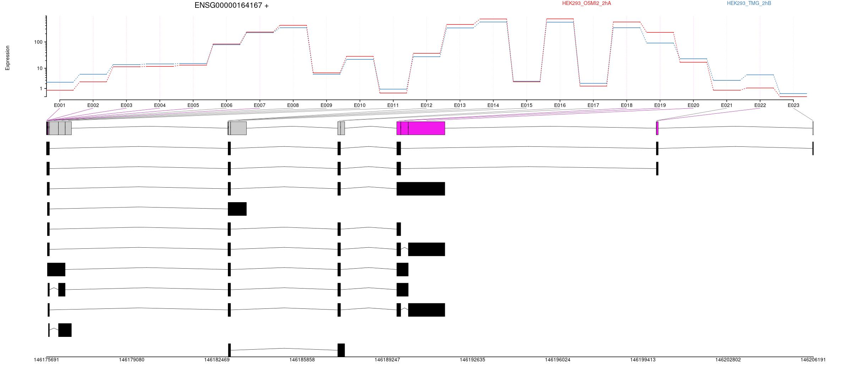Viewport: 852px width, 366px height.
Task: Click exon bin label E002
Action: coord(93,105)
